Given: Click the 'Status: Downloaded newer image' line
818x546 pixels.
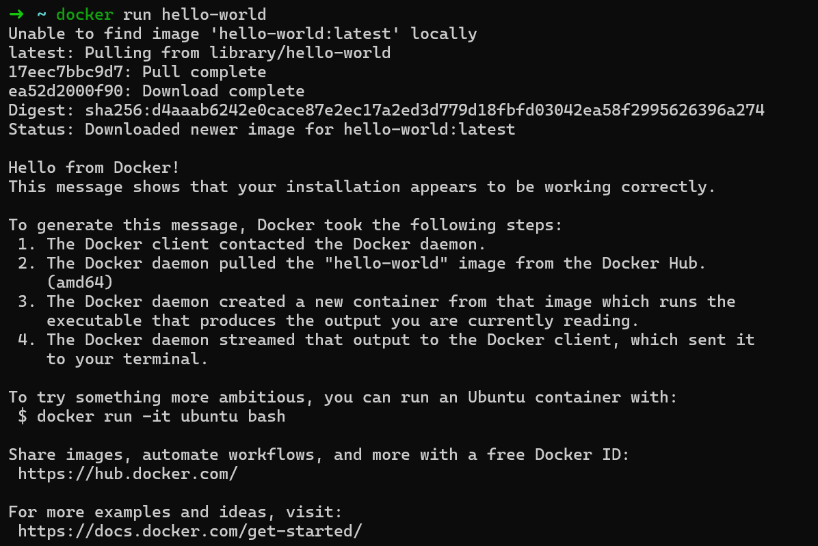Looking at the screenshot, I should pyautogui.click(x=262, y=129).
